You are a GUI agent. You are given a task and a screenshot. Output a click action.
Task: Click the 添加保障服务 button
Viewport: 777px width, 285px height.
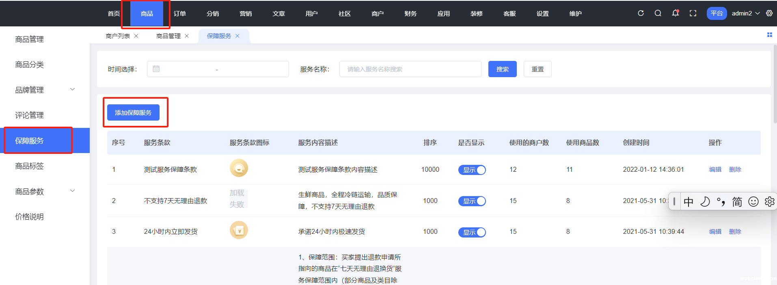coord(133,112)
